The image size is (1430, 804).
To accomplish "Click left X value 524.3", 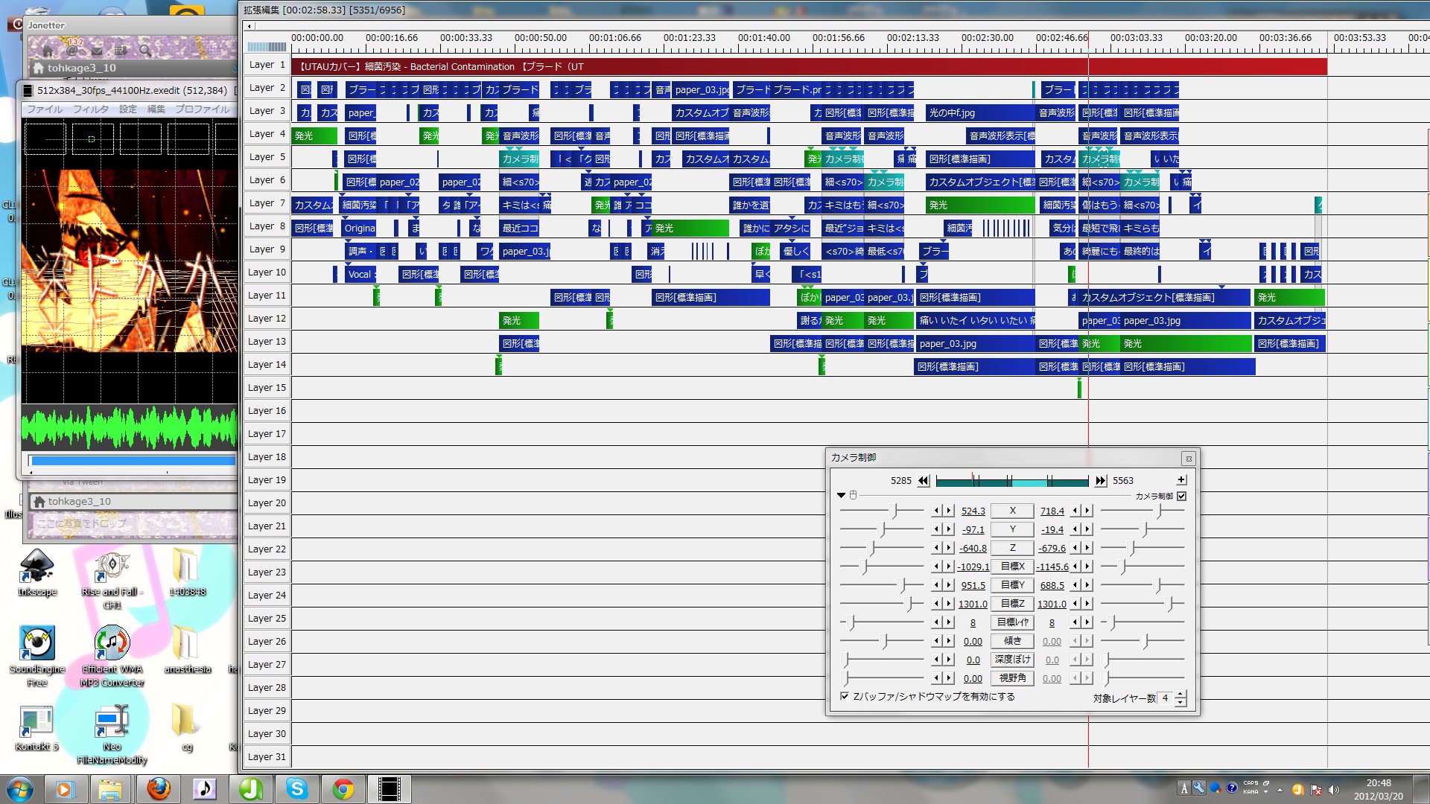I will pos(973,511).
